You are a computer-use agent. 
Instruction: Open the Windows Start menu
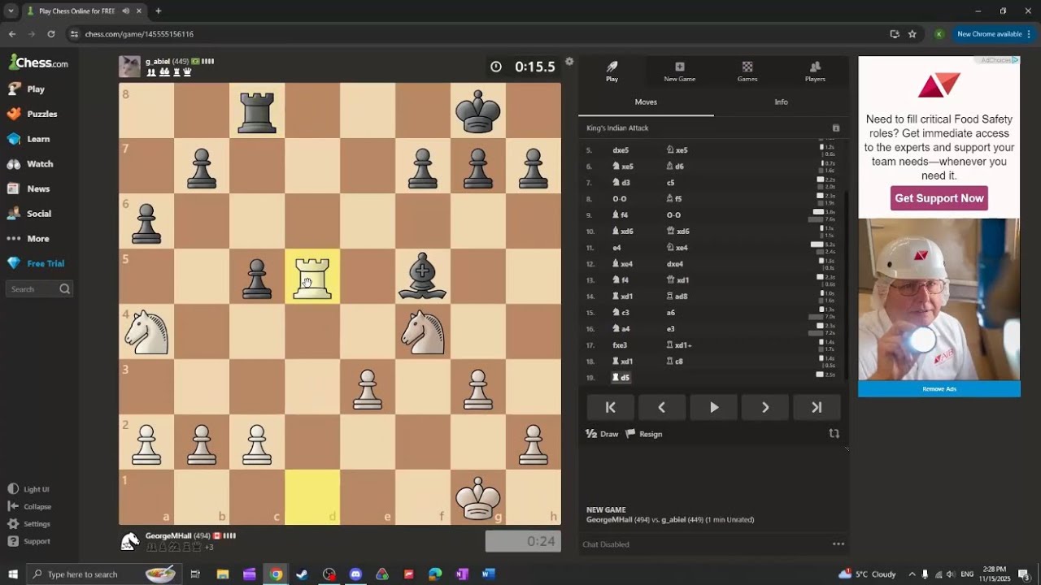coord(13,574)
